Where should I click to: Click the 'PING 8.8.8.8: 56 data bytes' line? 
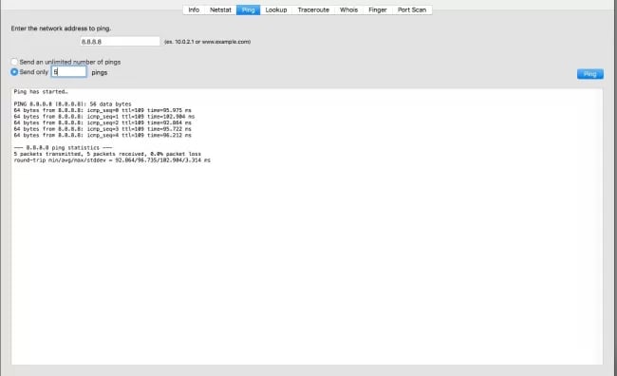[73, 104]
